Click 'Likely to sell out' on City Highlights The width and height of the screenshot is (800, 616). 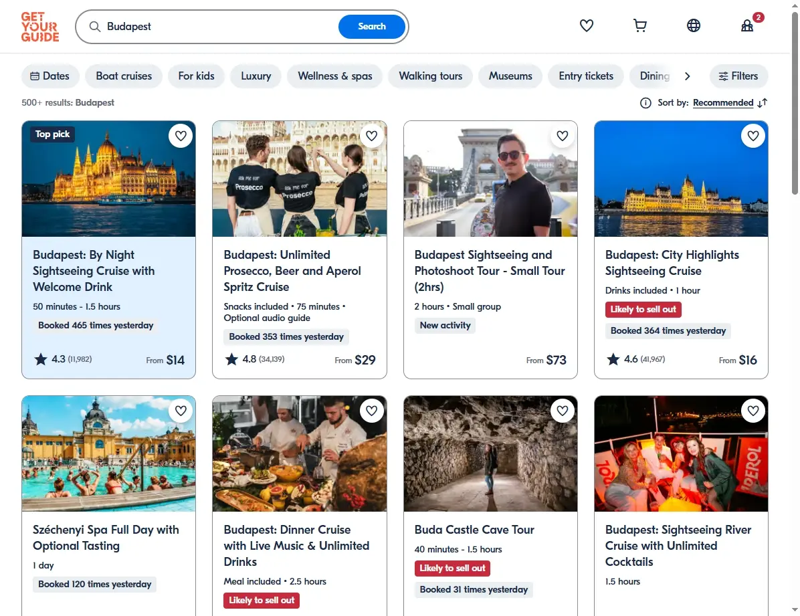pos(643,309)
